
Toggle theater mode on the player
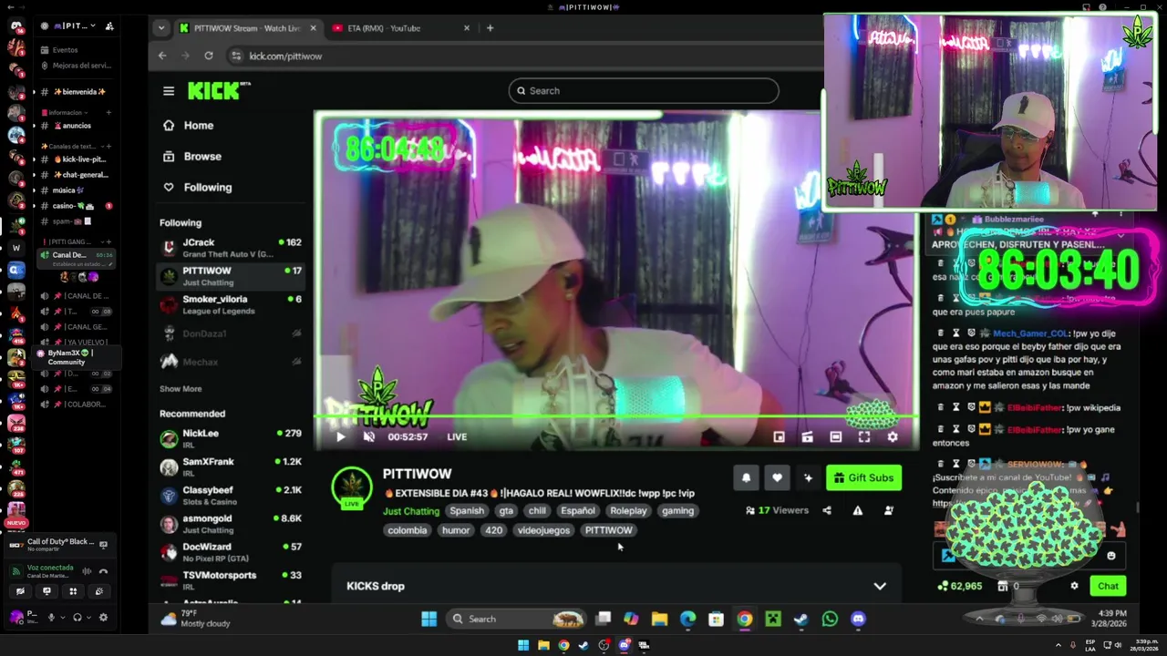835,436
